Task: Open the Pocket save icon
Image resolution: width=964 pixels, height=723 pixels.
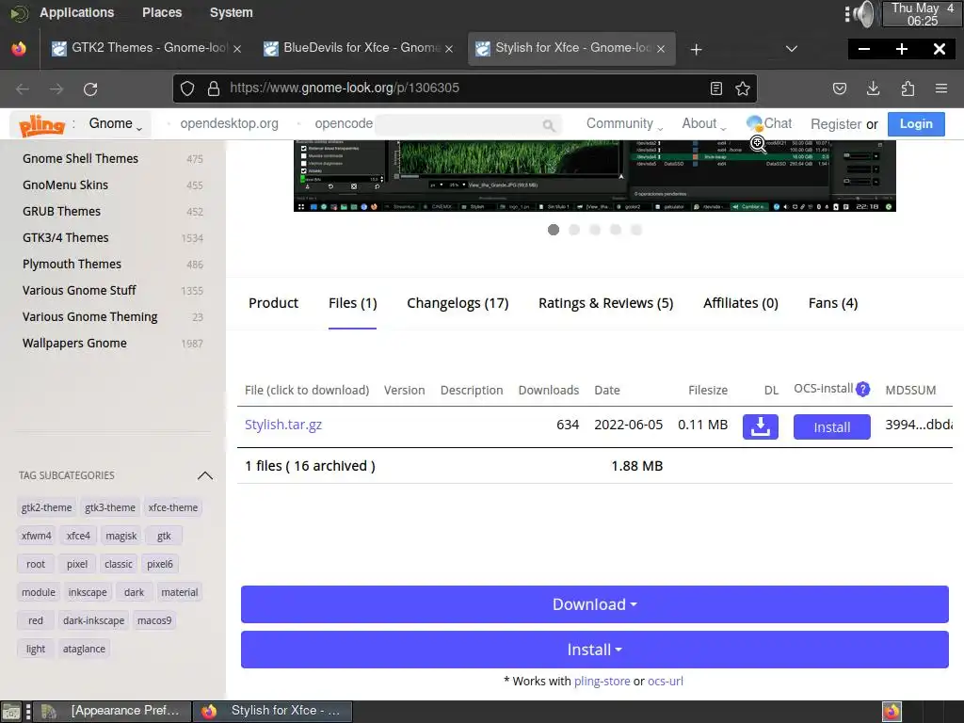Action: pyautogui.click(x=840, y=88)
